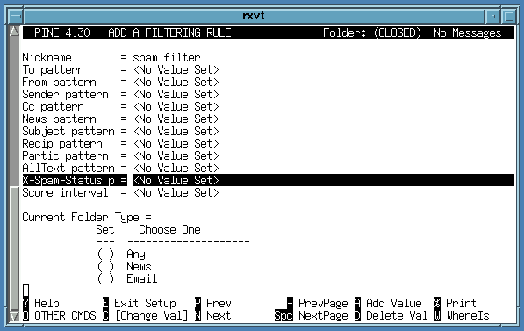Click the scrollbar down arrow
This screenshot has width=524, height=331.
click(14, 316)
